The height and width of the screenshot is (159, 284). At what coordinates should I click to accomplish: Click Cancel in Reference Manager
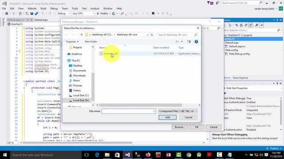click(x=213, y=127)
